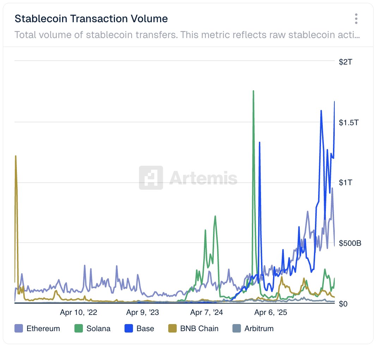
Task: Toggle the Ethereum series label
Action: point(43,329)
